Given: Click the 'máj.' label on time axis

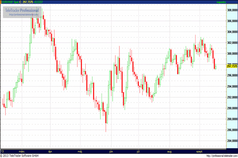Looking at the screenshot, I should tap(80, 151).
